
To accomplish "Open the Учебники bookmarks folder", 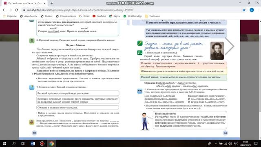I will click(153, 16).
